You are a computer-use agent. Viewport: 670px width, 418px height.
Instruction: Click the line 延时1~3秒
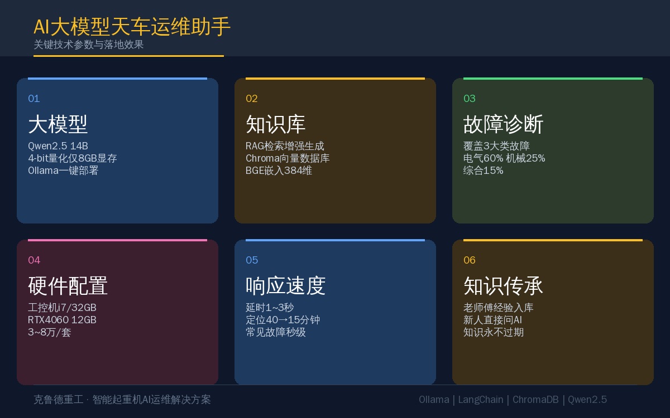tap(270, 308)
